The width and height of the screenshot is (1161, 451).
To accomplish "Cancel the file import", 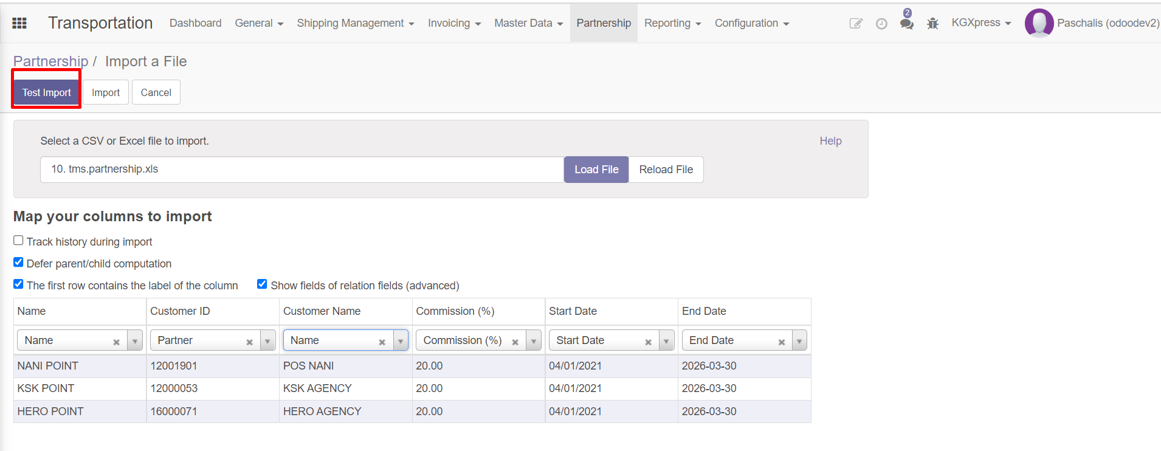I will (x=156, y=92).
